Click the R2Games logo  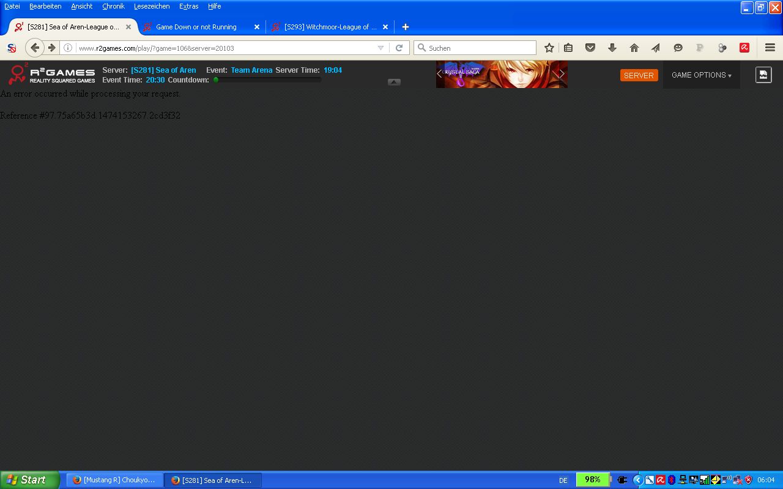pos(52,75)
